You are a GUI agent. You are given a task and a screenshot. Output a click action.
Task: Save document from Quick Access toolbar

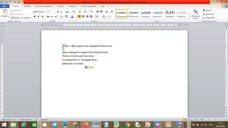point(6,2)
